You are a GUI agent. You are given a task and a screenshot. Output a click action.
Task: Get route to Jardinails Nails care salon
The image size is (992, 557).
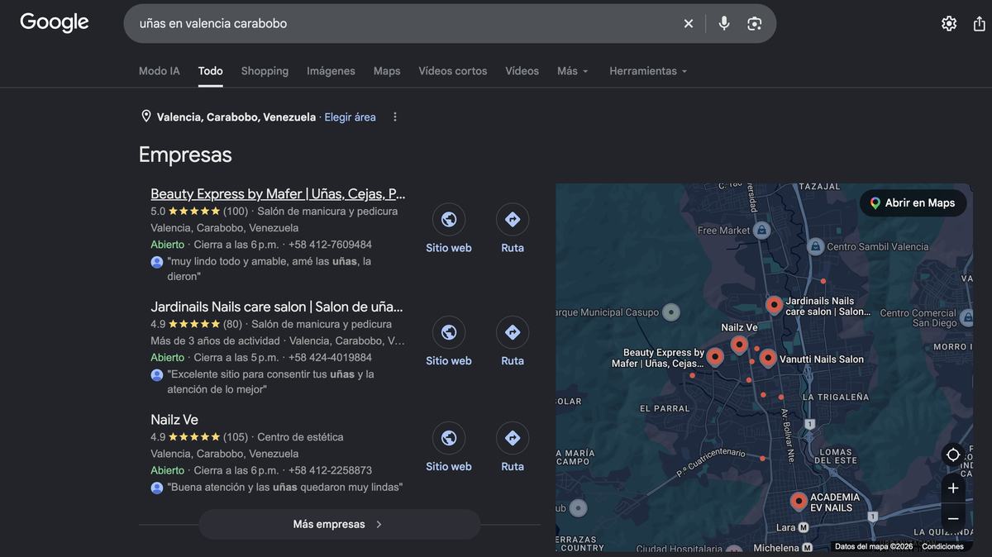(513, 332)
